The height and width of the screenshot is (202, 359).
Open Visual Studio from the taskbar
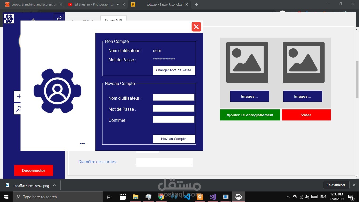tap(213, 196)
